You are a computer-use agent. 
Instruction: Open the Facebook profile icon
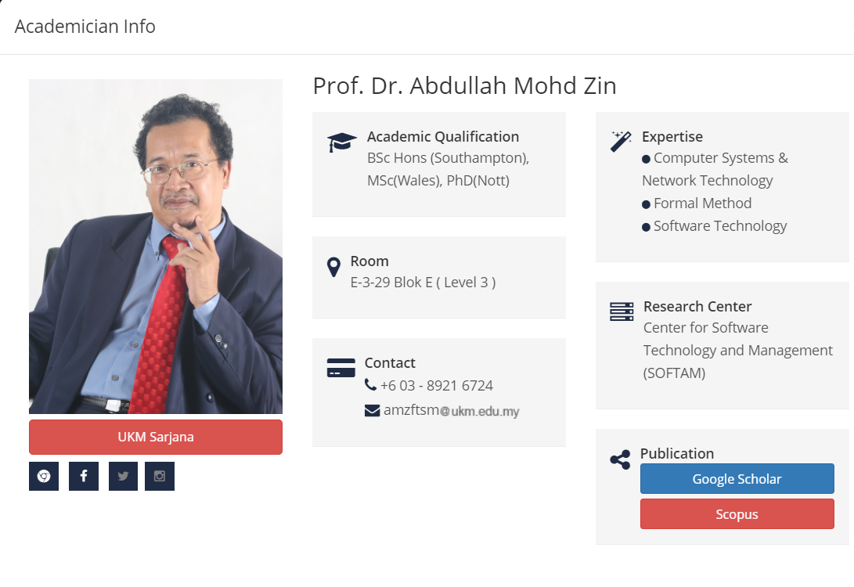(x=84, y=477)
